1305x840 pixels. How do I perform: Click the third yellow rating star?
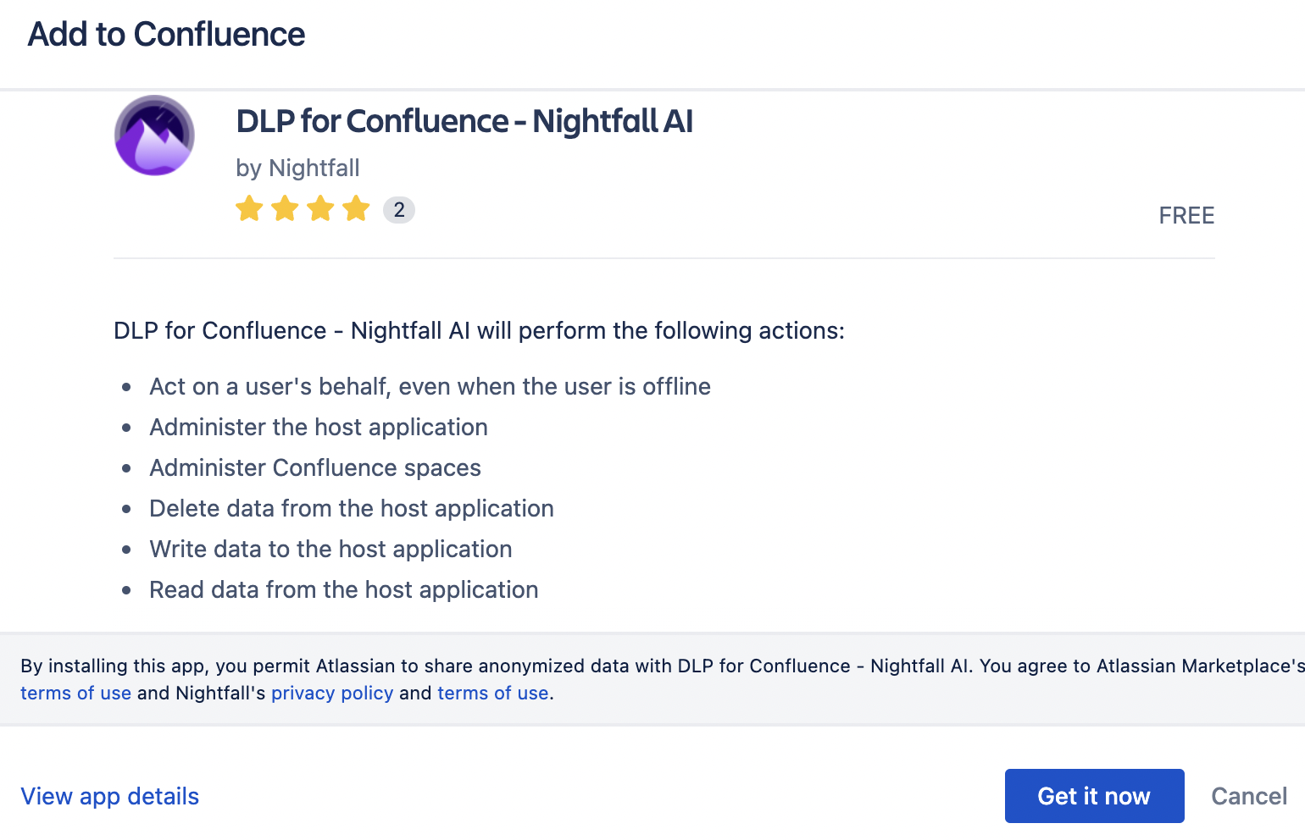pyautogui.click(x=320, y=208)
